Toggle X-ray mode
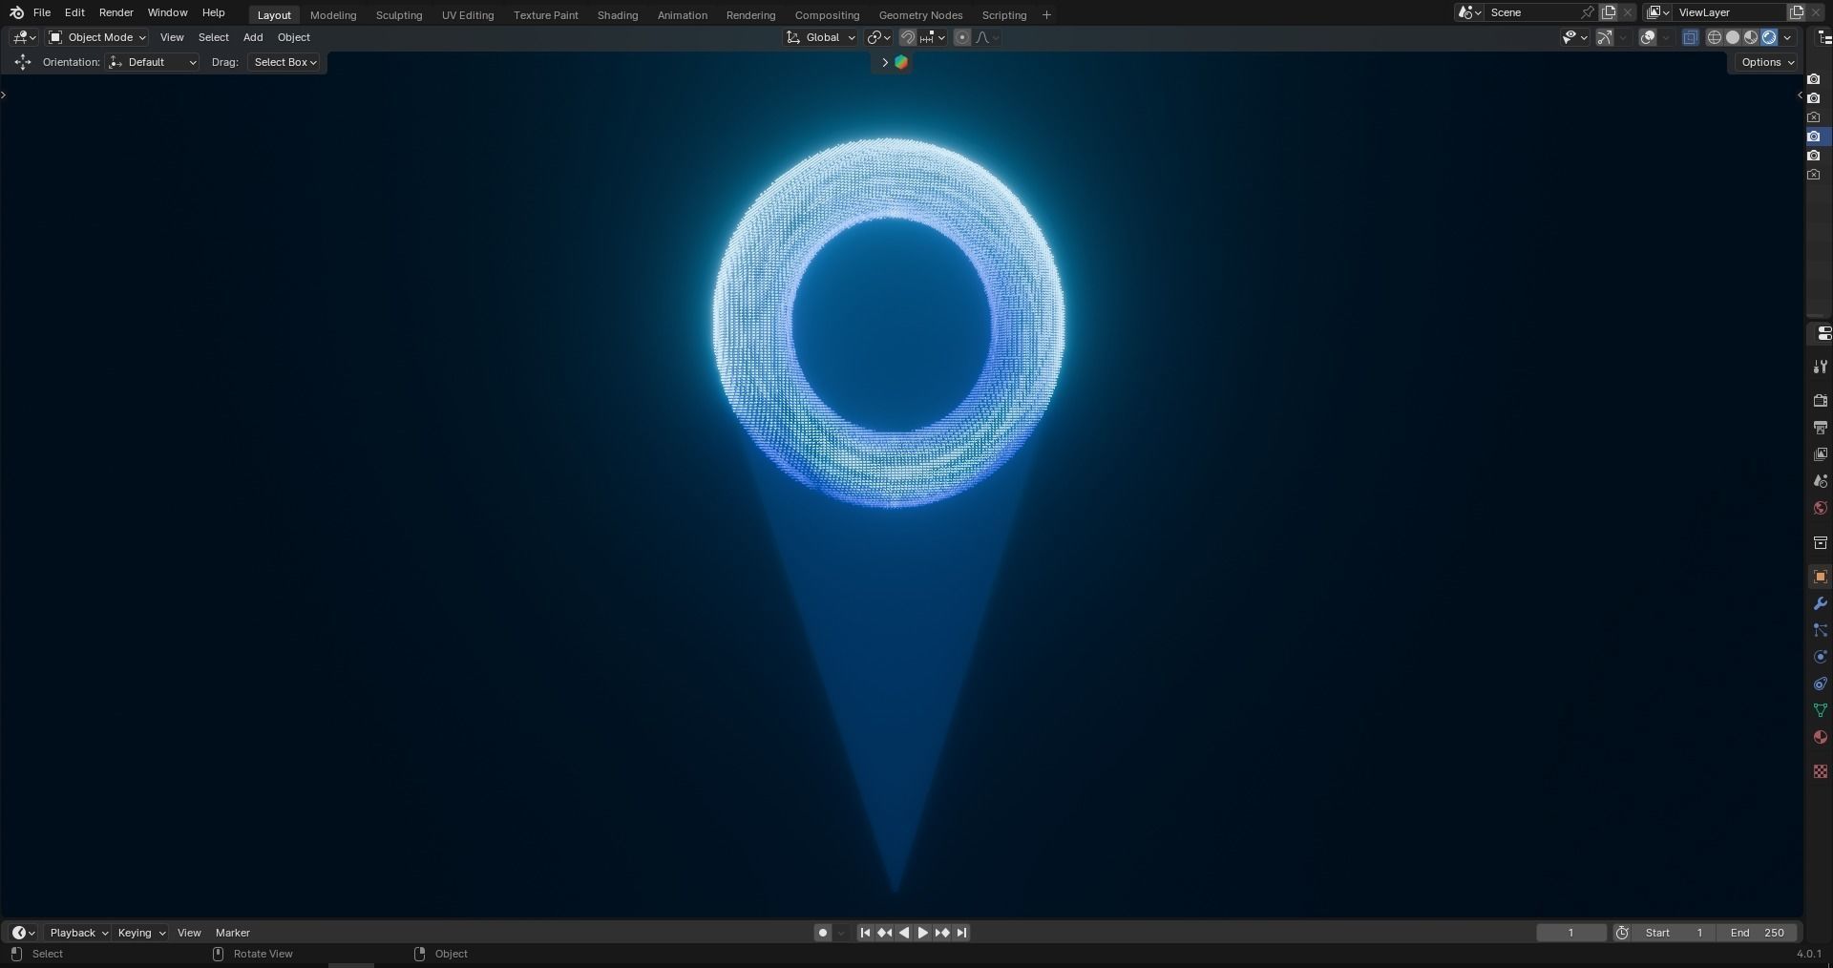The image size is (1833, 968). (x=1691, y=37)
